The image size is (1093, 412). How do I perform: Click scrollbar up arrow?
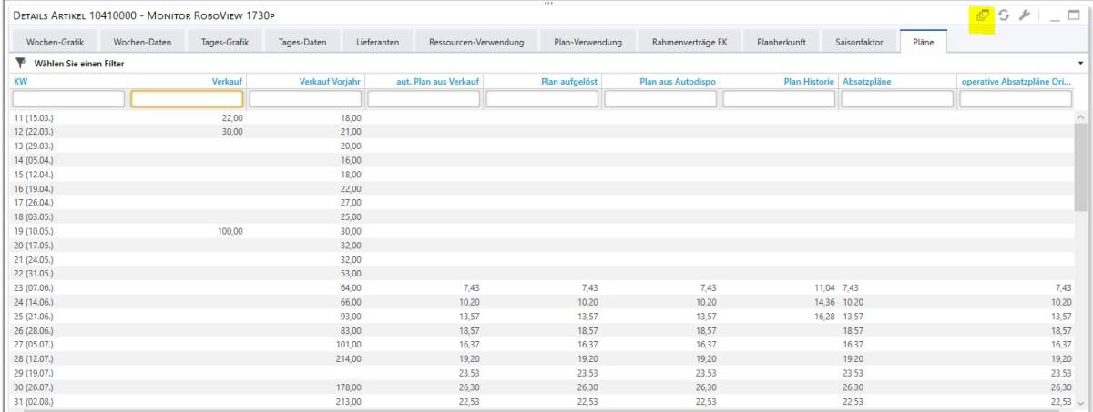[1081, 117]
